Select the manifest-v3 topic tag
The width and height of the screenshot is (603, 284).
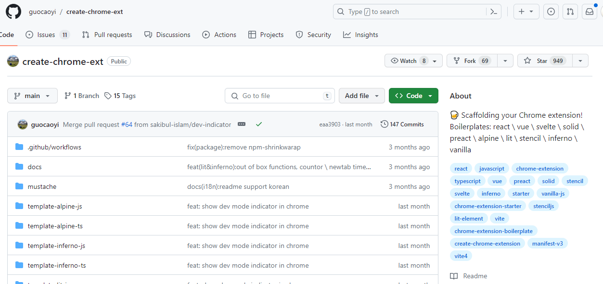[x=548, y=244]
